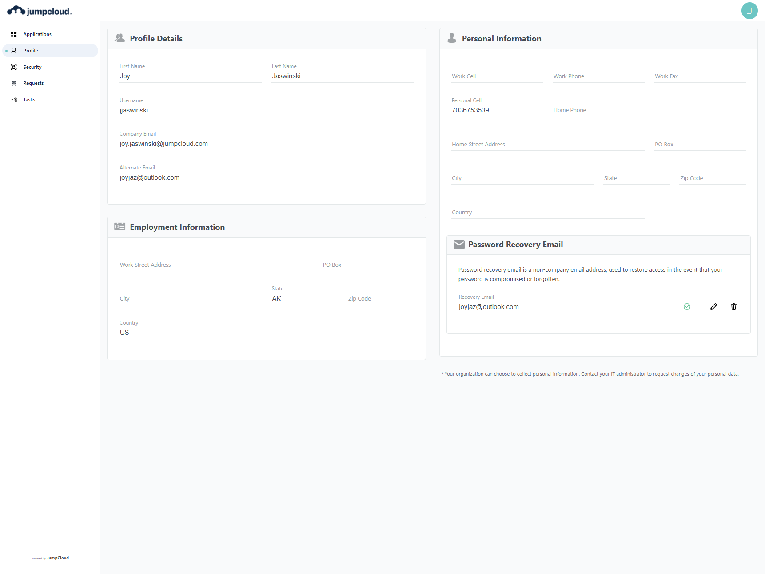Image resolution: width=765 pixels, height=574 pixels.
Task: Click the pencil icon to edit recovery email
Action: click(713, 307)
